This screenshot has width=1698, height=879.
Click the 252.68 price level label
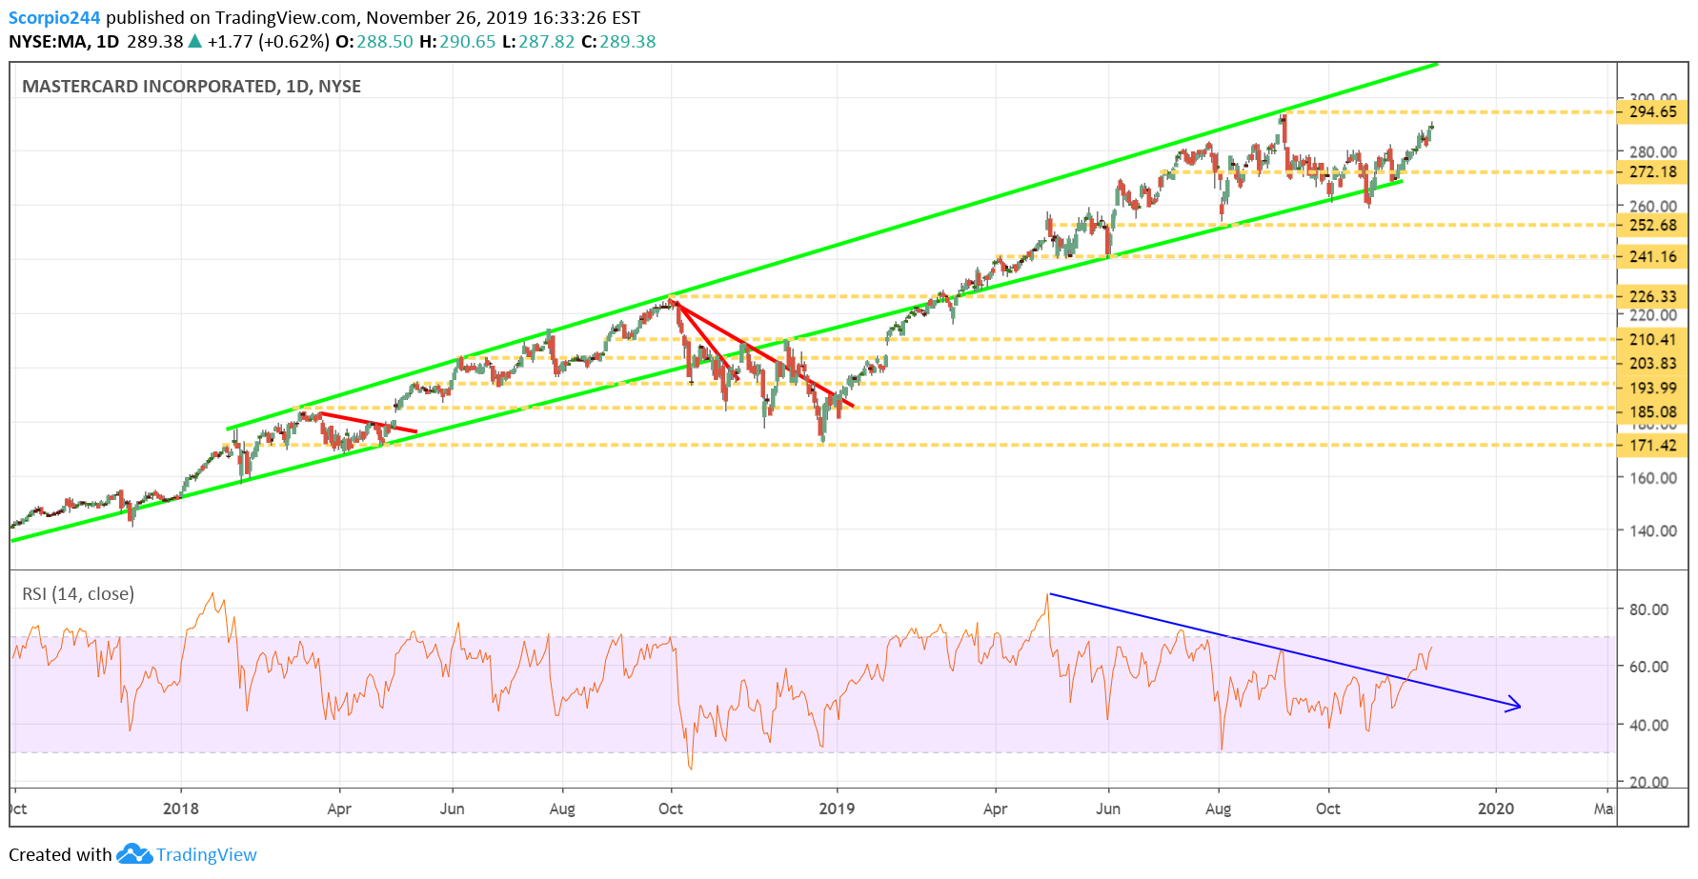tap(1652, 226)
